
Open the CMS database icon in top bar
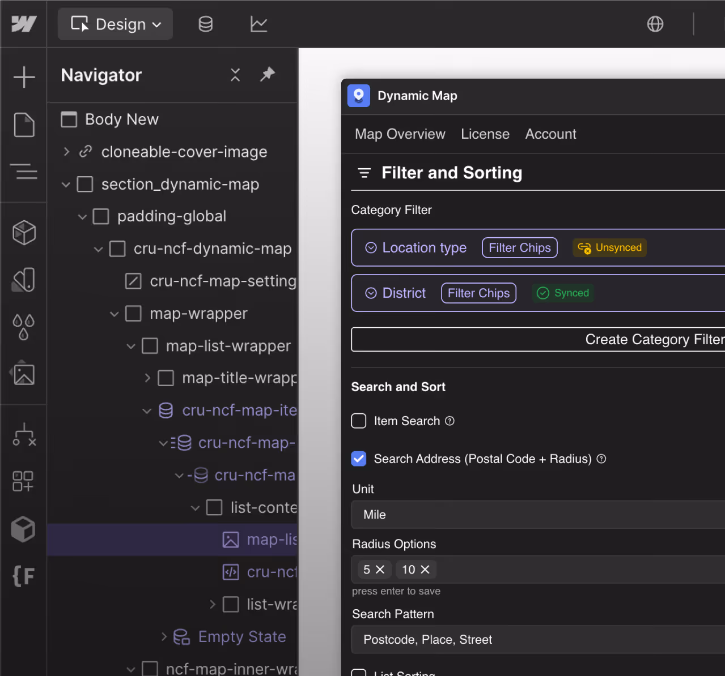(206, 24)
